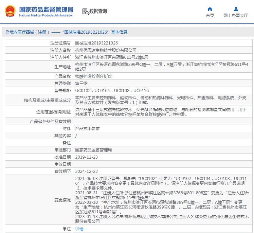Open the home (首页) house icon
Viewport: 254px width, 233px height.
(x=210, y=9)
